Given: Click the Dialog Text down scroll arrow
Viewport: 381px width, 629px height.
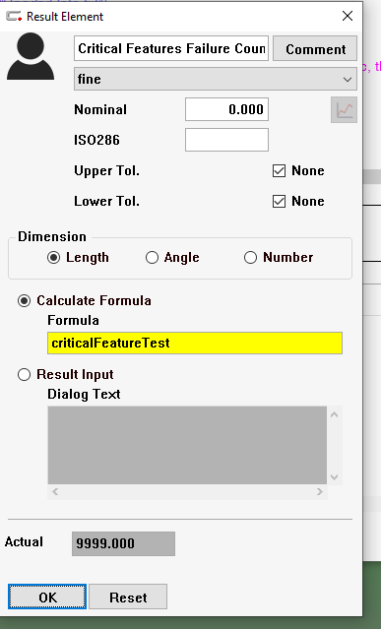Looking at the screenshot, I should tap(335, 477).
